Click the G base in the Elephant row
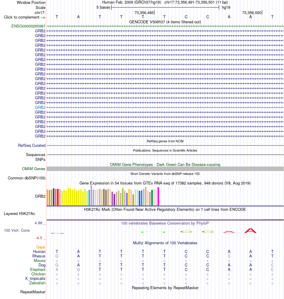The width and height of the screenshot is (284, 299). tap(78, 269)
